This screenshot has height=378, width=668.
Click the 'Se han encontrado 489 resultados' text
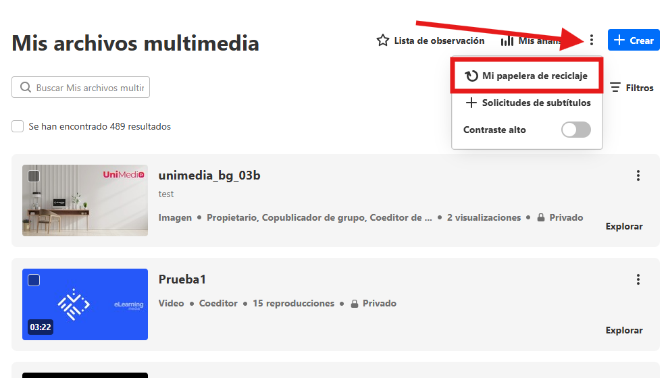tap(100, 126)
